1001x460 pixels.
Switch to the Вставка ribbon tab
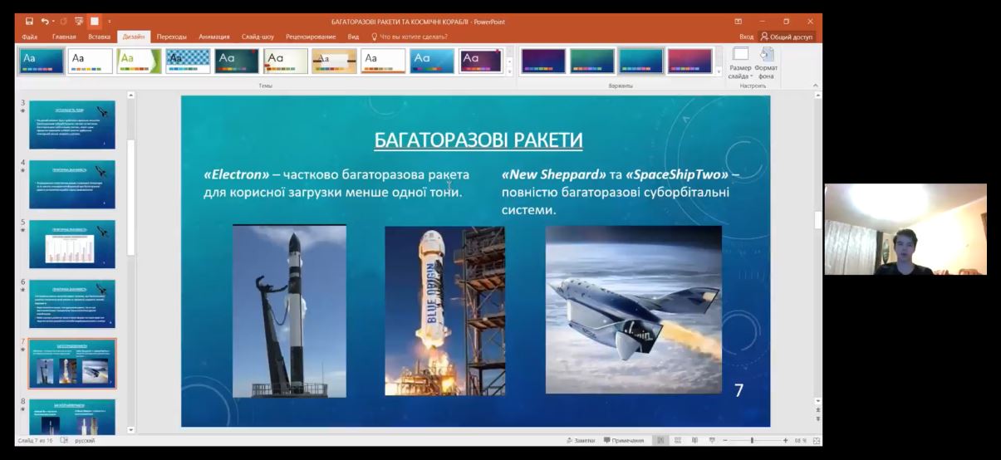pos(99,37)
